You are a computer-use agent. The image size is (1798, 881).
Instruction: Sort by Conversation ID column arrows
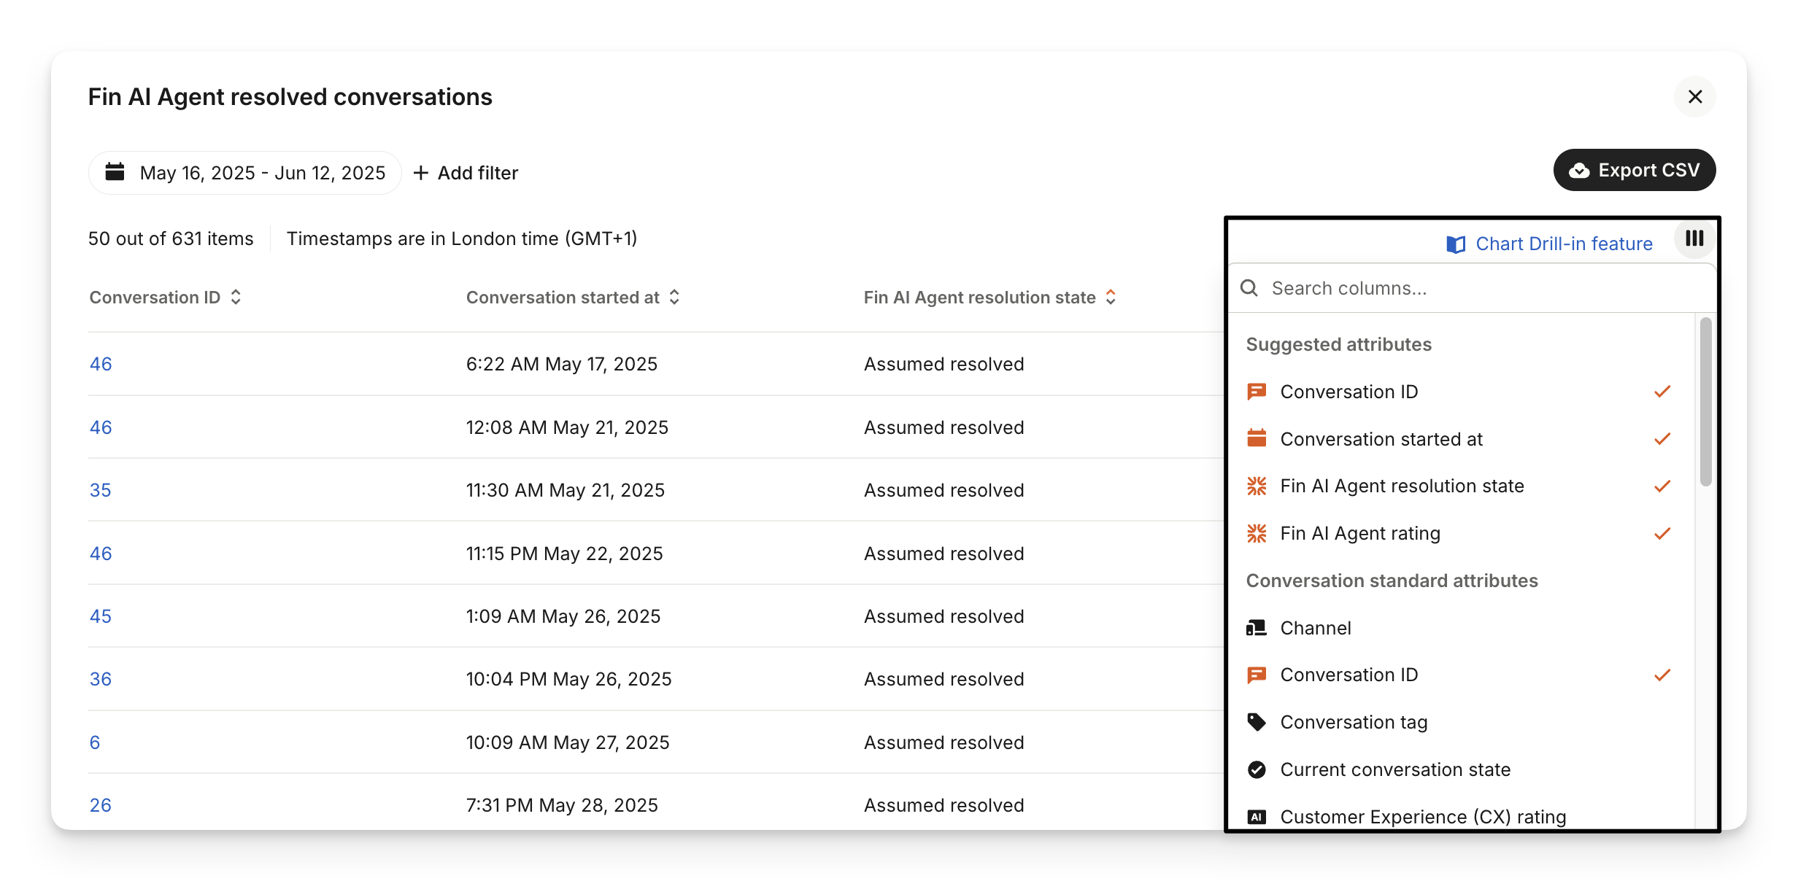coord(236,298)
